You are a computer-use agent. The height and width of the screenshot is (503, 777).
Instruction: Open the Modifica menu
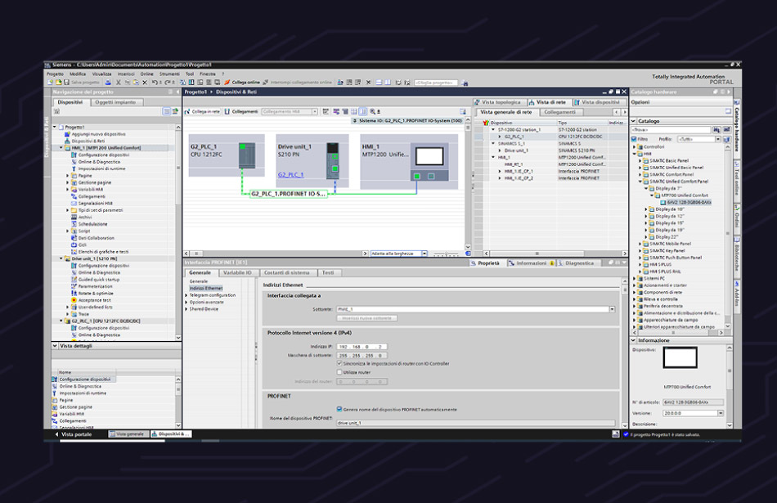(78, 74)
